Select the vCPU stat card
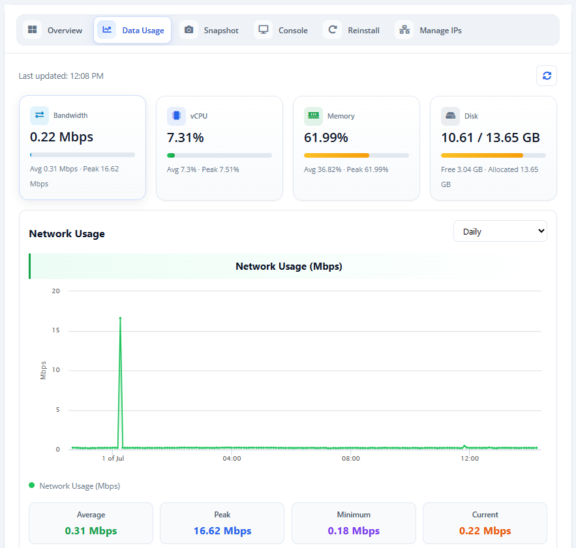 (x=220, y=149)
